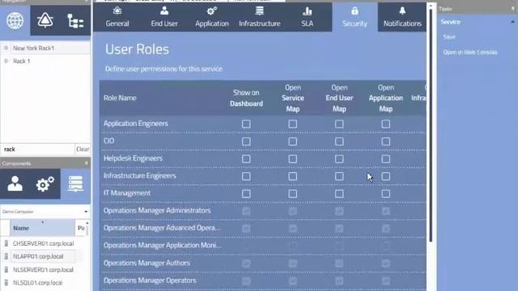
Task: Enable Open End User Map for CIO
Action: coord(339,141)
